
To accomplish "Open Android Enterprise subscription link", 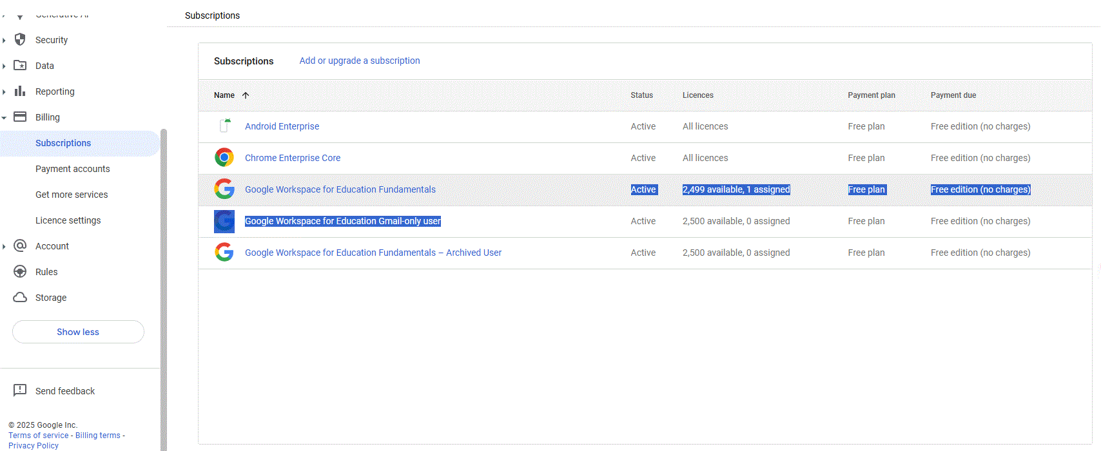I will click(x=282, y=126).
